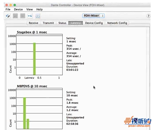Open help via the question mark icon

pyautogui.click(x=148, y=16)
